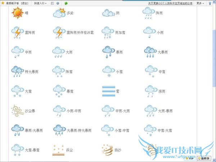This screenshot has width=216, height=162.
Task: Select the light-to-moderate rain (小雨-中雨) icon
Action: [59, 111]
